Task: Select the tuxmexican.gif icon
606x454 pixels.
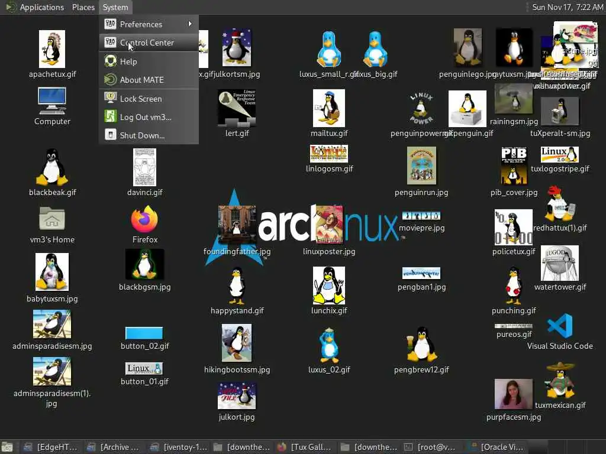Action: (x=560, y=380)
